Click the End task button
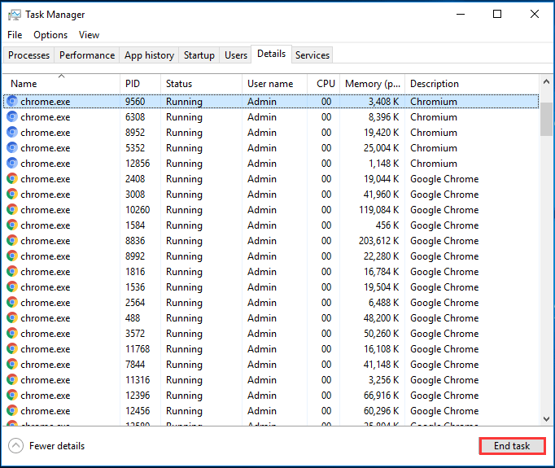 pyautogui.click(x=512, y=446)
